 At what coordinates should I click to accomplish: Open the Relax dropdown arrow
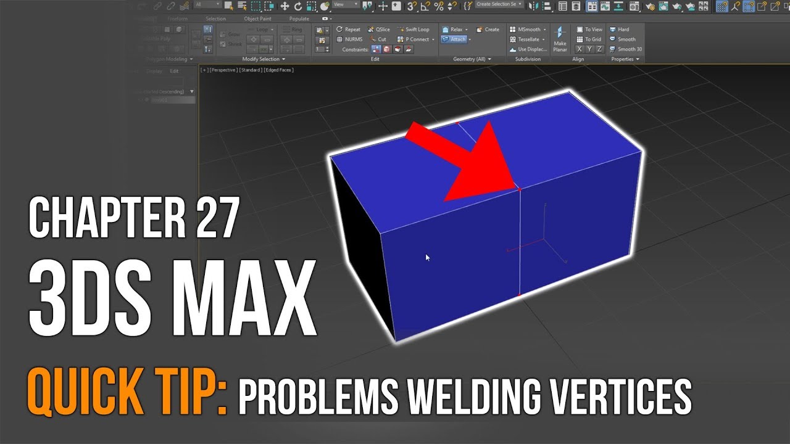pos(466,30)
